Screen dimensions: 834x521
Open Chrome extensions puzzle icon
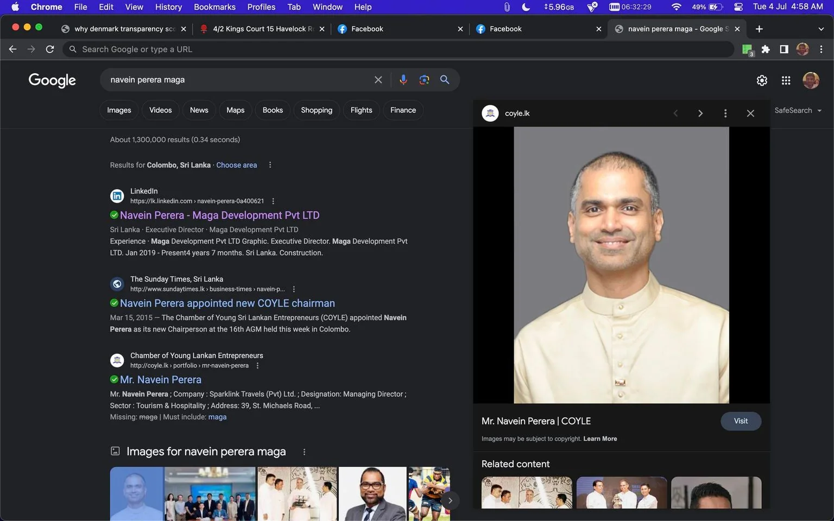pyautogui.click(x=766, y=49)
